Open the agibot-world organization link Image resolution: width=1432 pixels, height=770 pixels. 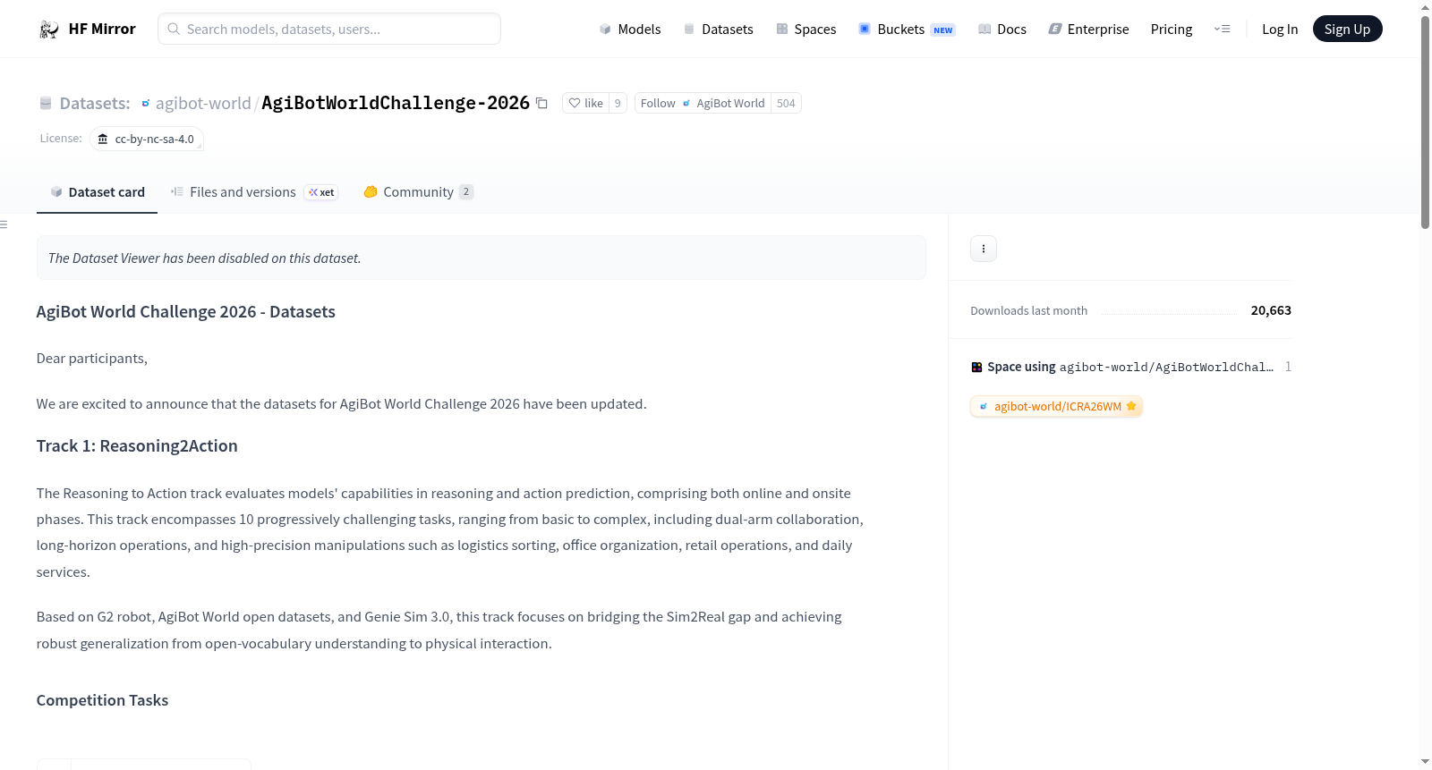[x=203, y=104]
